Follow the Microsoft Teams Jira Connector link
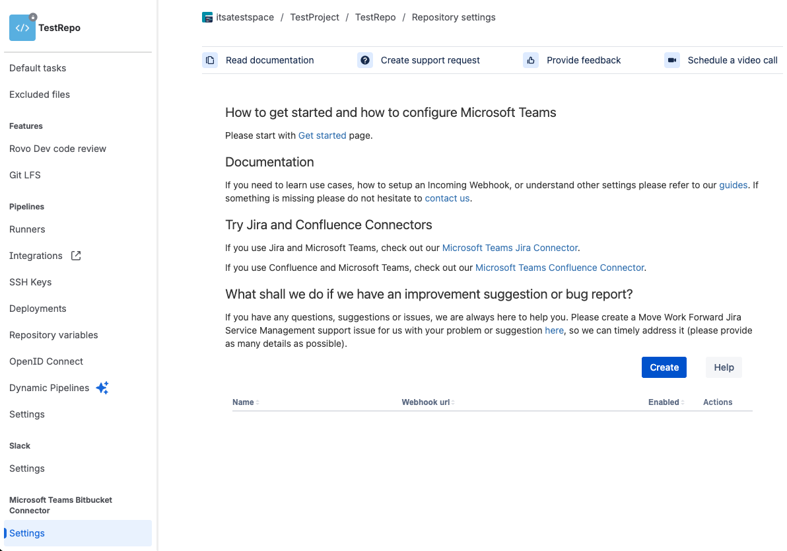The width and height of the screenshot is (787, 551). click(510, 248)
